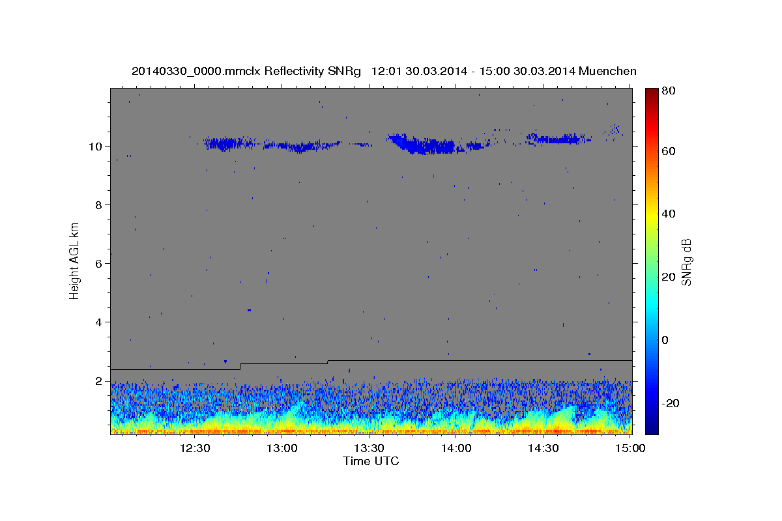Click the 13:00 time tick label

[282, 448]
